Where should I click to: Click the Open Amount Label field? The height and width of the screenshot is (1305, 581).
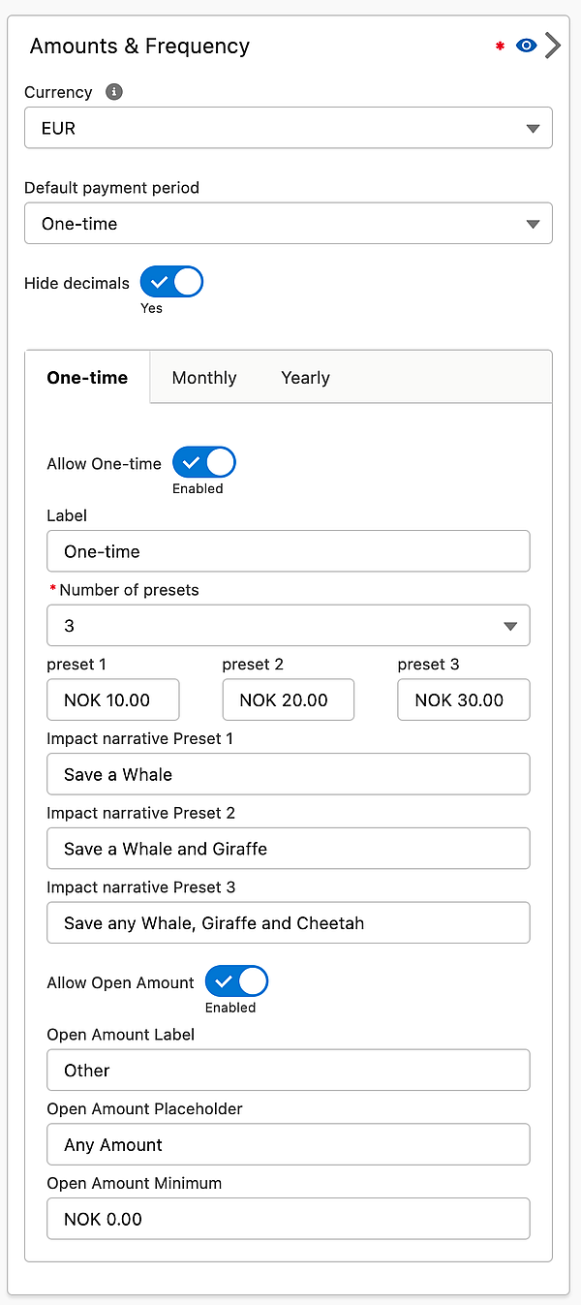coord(289,1070)
